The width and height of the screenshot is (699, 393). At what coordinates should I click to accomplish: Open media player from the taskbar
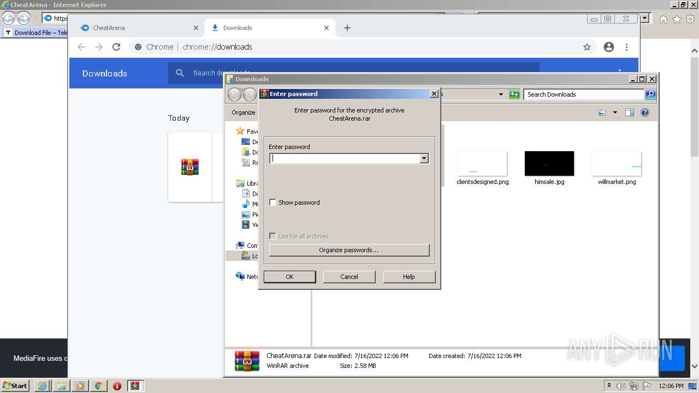(80, 386)
